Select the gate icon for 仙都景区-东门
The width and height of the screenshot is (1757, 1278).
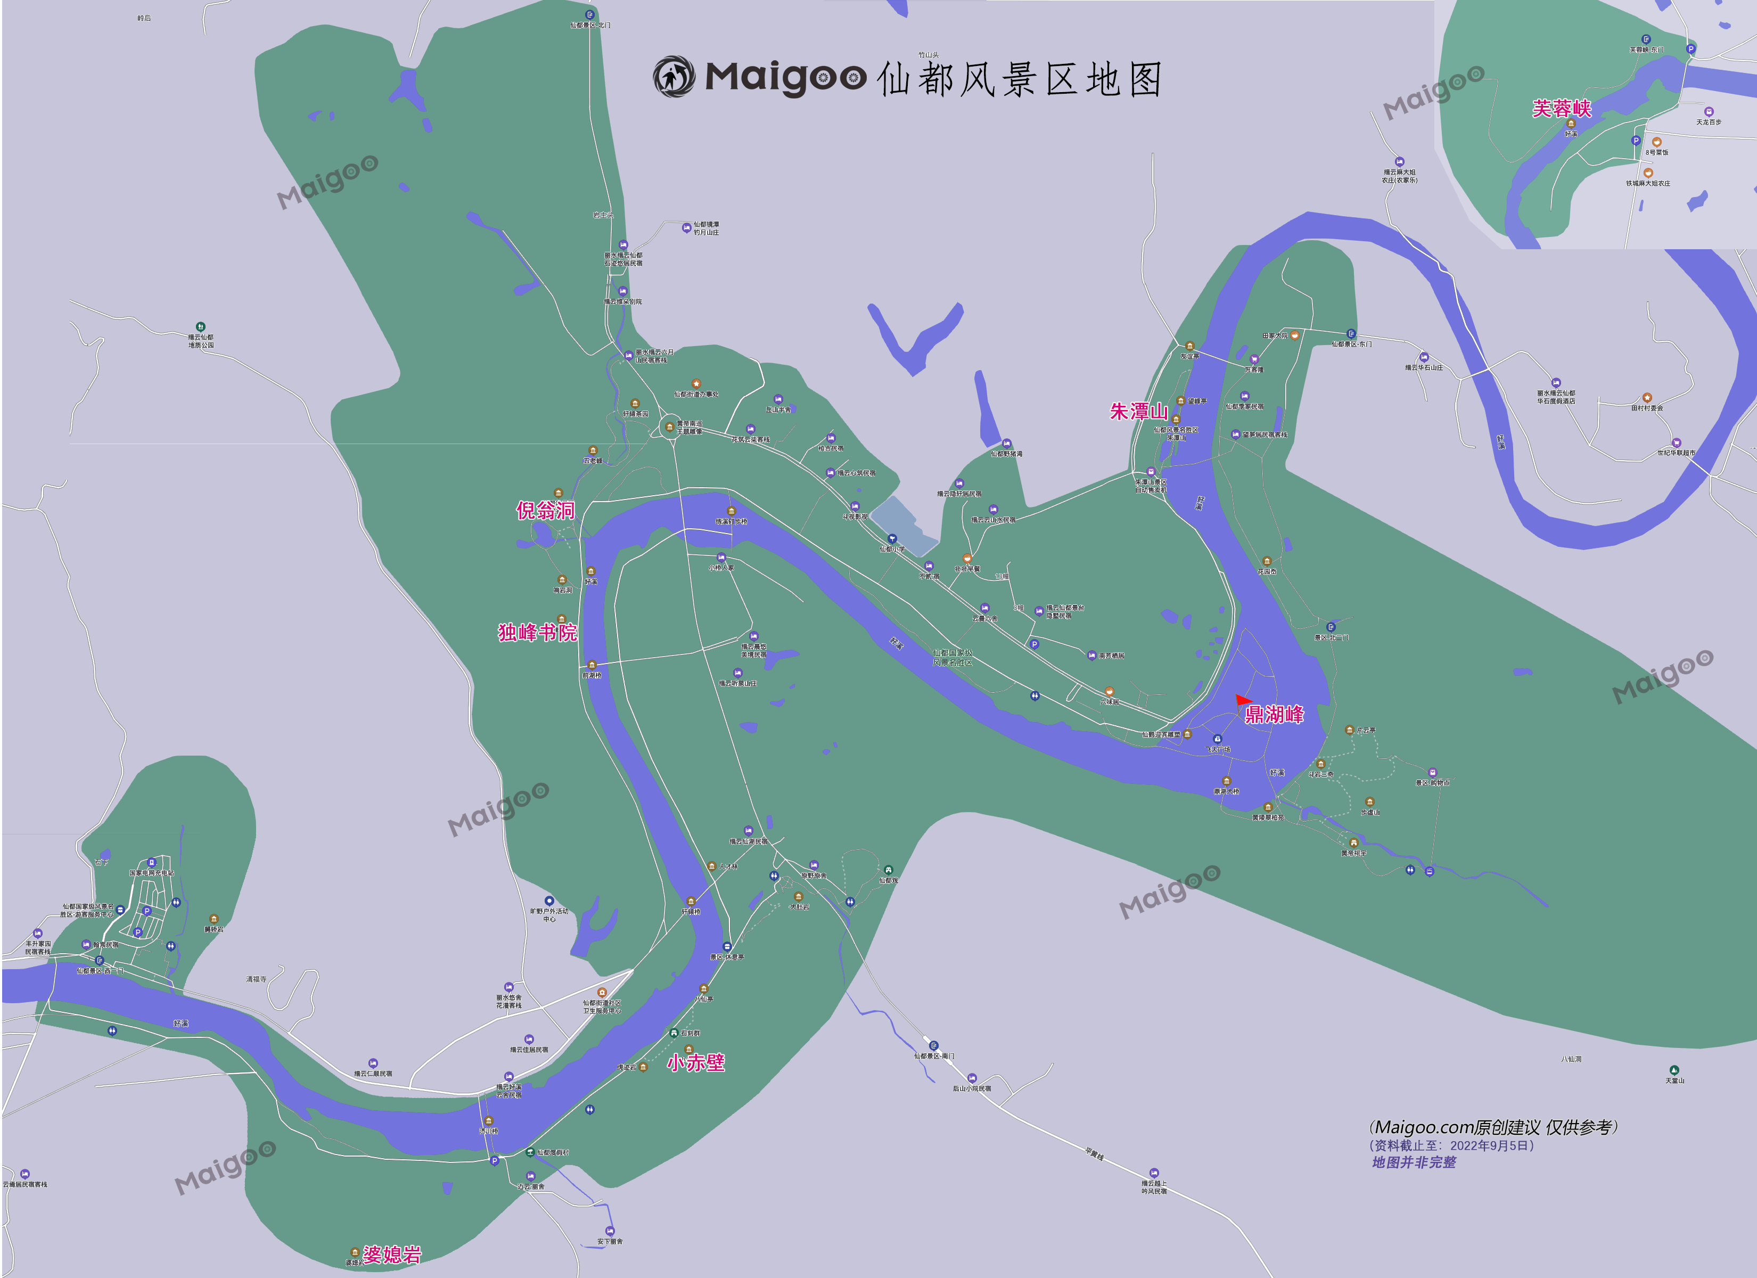(1351, 334)
